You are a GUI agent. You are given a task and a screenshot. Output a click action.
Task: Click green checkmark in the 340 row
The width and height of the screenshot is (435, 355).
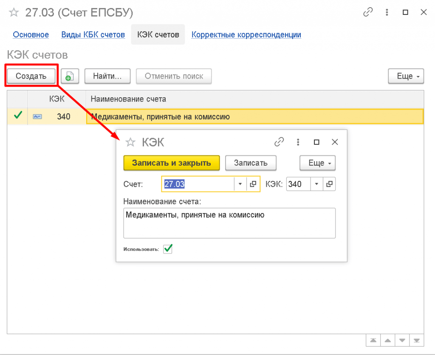(17, 116)
